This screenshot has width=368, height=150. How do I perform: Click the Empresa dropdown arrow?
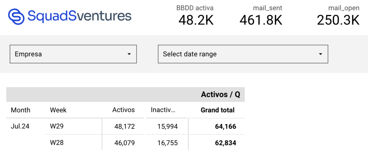(129, 54)
